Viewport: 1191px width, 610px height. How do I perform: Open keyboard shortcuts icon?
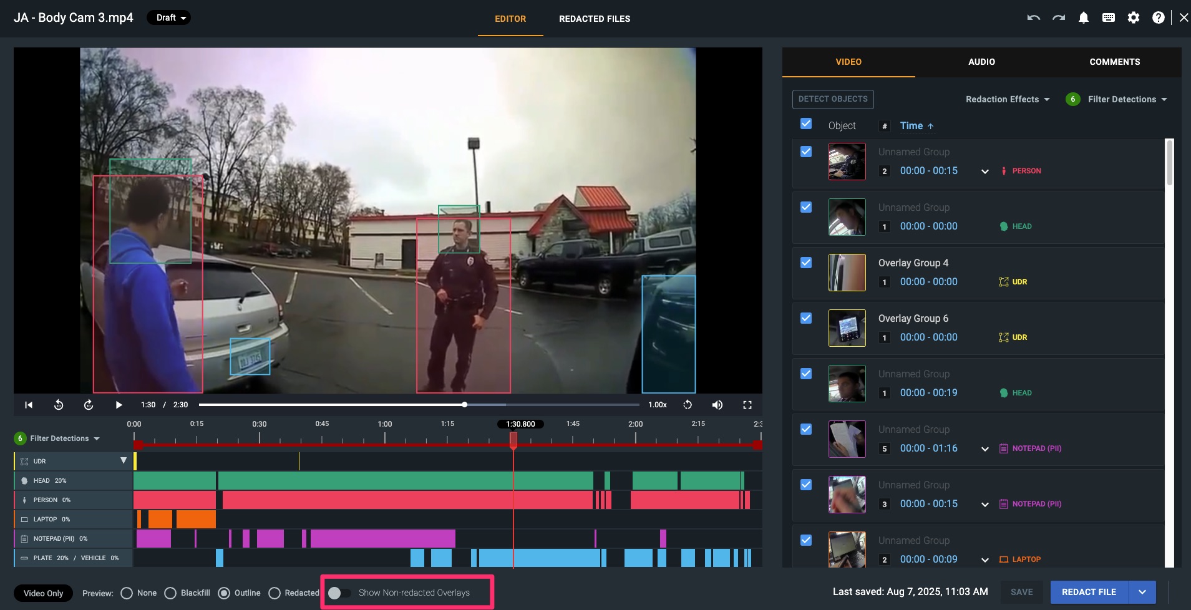pos(1109,18)
